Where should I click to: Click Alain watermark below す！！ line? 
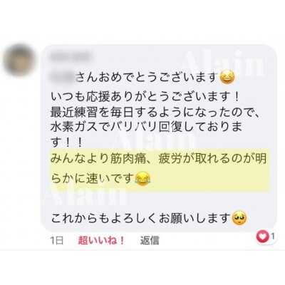click(x=154, y=141)
